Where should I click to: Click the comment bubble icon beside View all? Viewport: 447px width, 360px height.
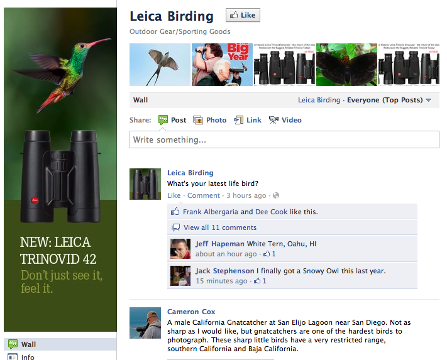[x=175, y=227]
